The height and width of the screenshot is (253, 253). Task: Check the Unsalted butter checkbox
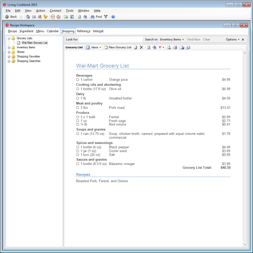click(78, 98)
